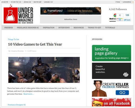Click the Creative Director author link

pyautogui.click(x=18, y=51)
